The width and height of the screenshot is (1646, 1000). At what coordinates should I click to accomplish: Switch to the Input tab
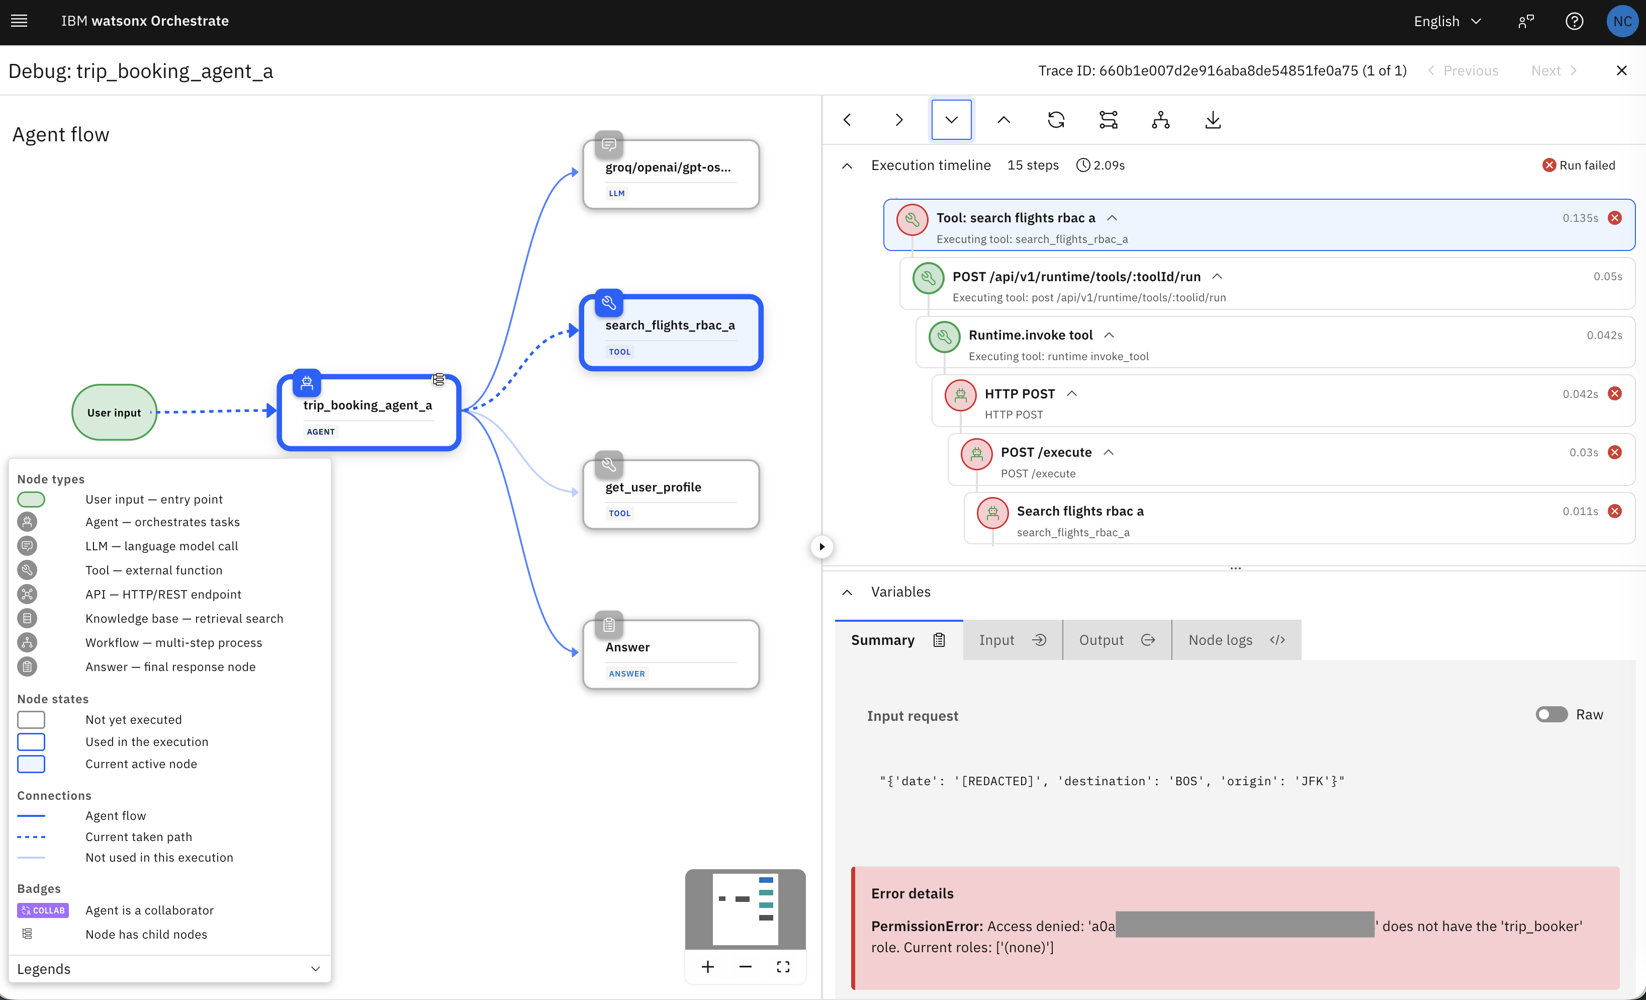tap(1013, 640)
